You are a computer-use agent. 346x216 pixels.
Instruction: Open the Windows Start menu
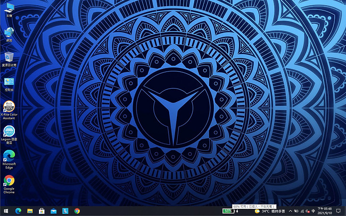click(6, 211)
